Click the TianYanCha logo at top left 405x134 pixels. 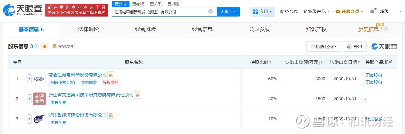click(x=22, y=10)
